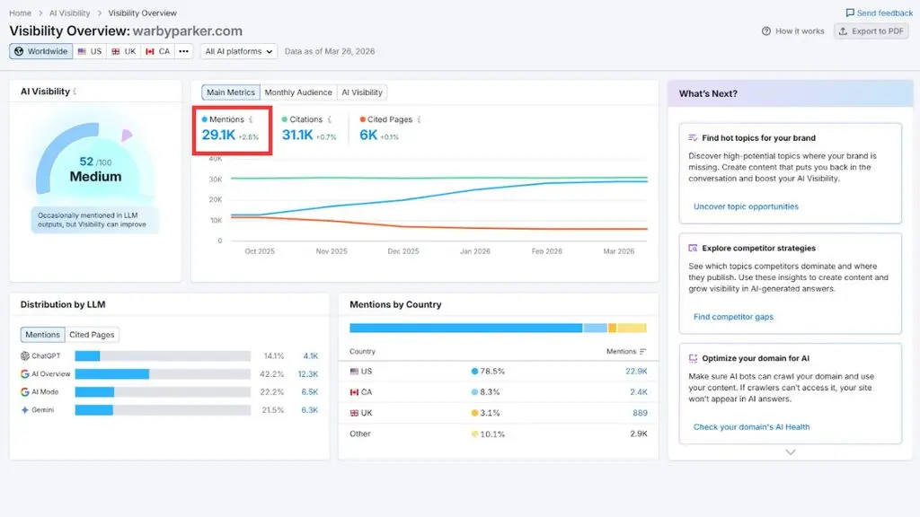Click the Mentions by Country stacked bar
This screenshot has width=920, height=517.
(x=498, y=328)
